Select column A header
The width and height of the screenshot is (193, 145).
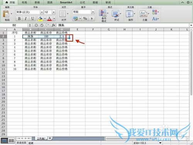click(x=15, y=29)
